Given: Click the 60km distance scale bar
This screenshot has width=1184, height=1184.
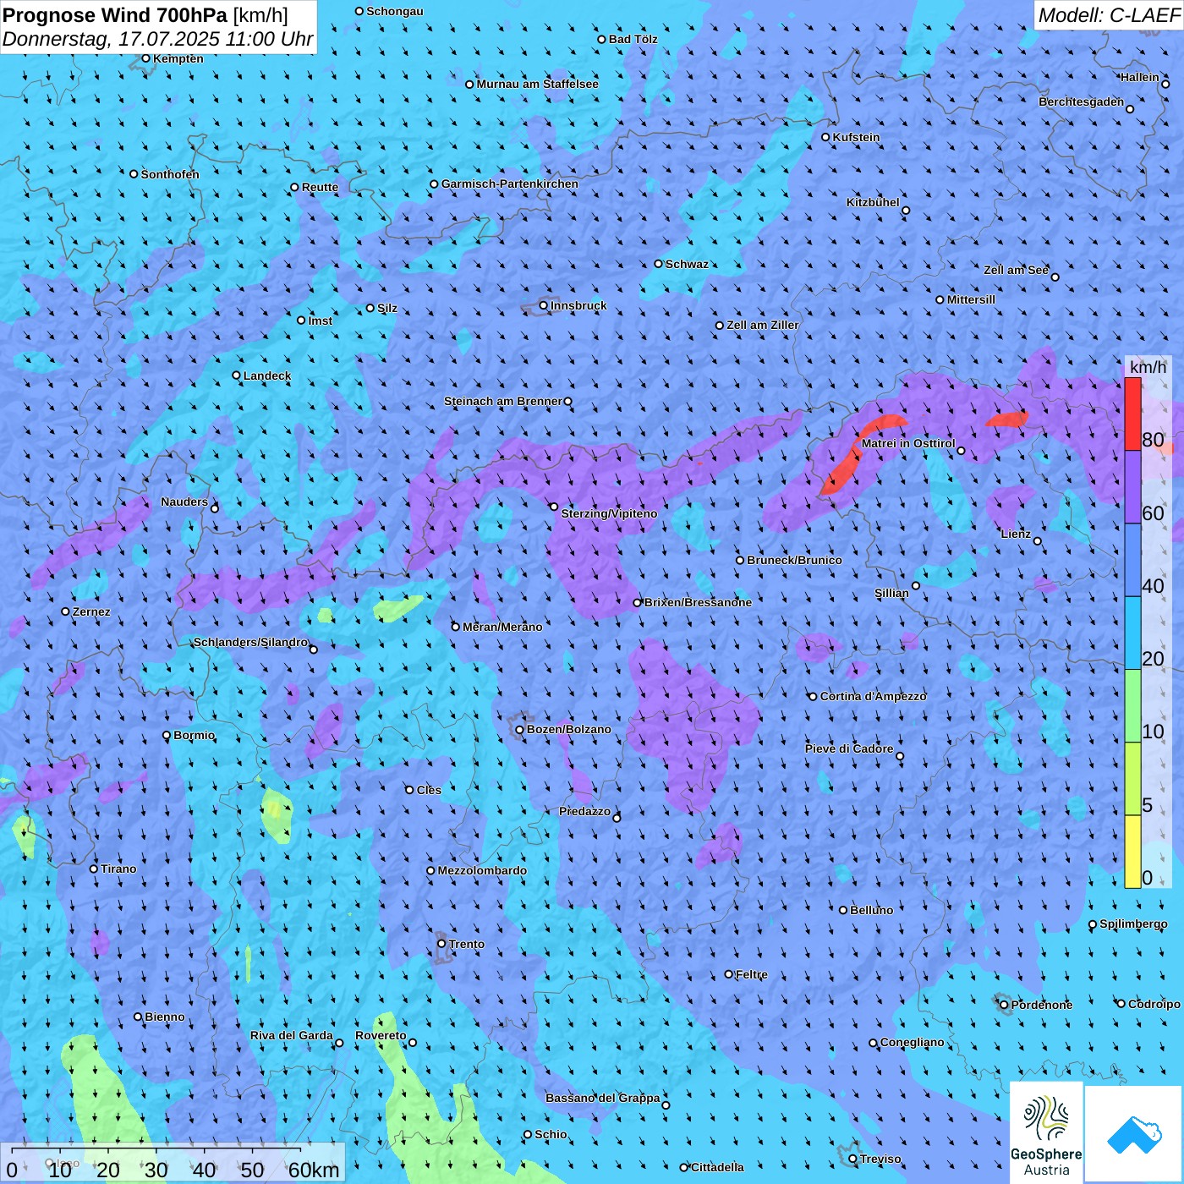Looking at the screenshot, I should pos(173,1164).
